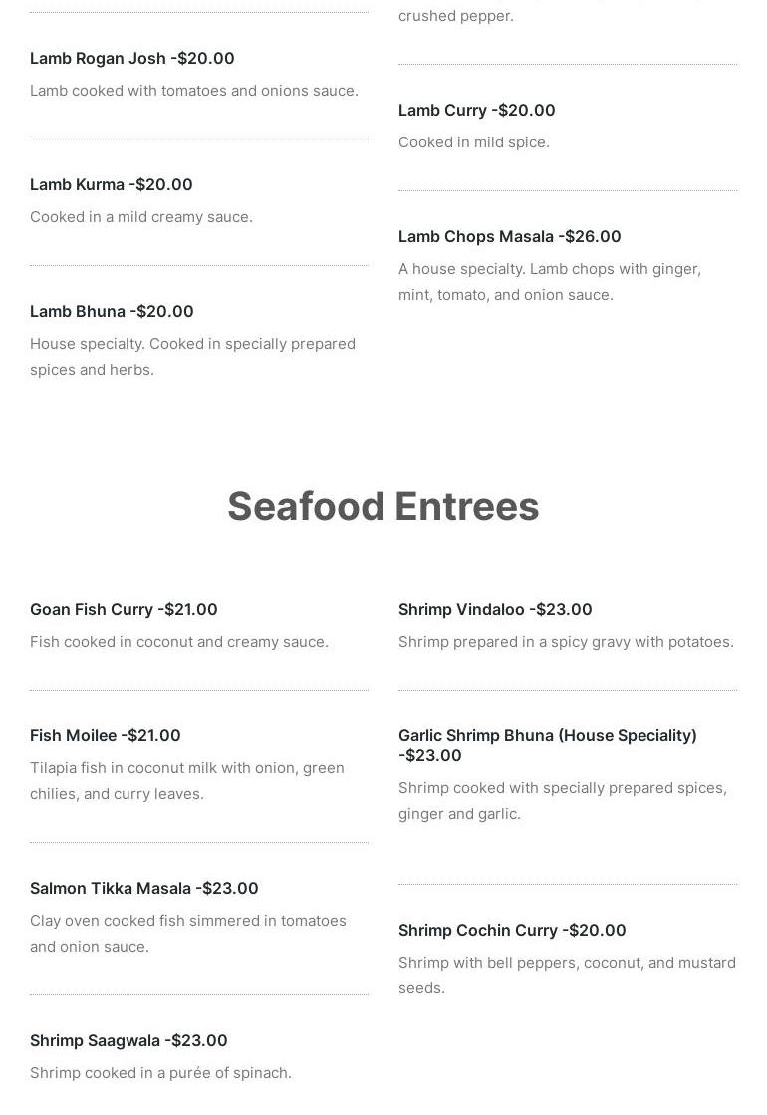
Task: Click the Shrimp with bell peppers description
Action: tap(567, 975)
